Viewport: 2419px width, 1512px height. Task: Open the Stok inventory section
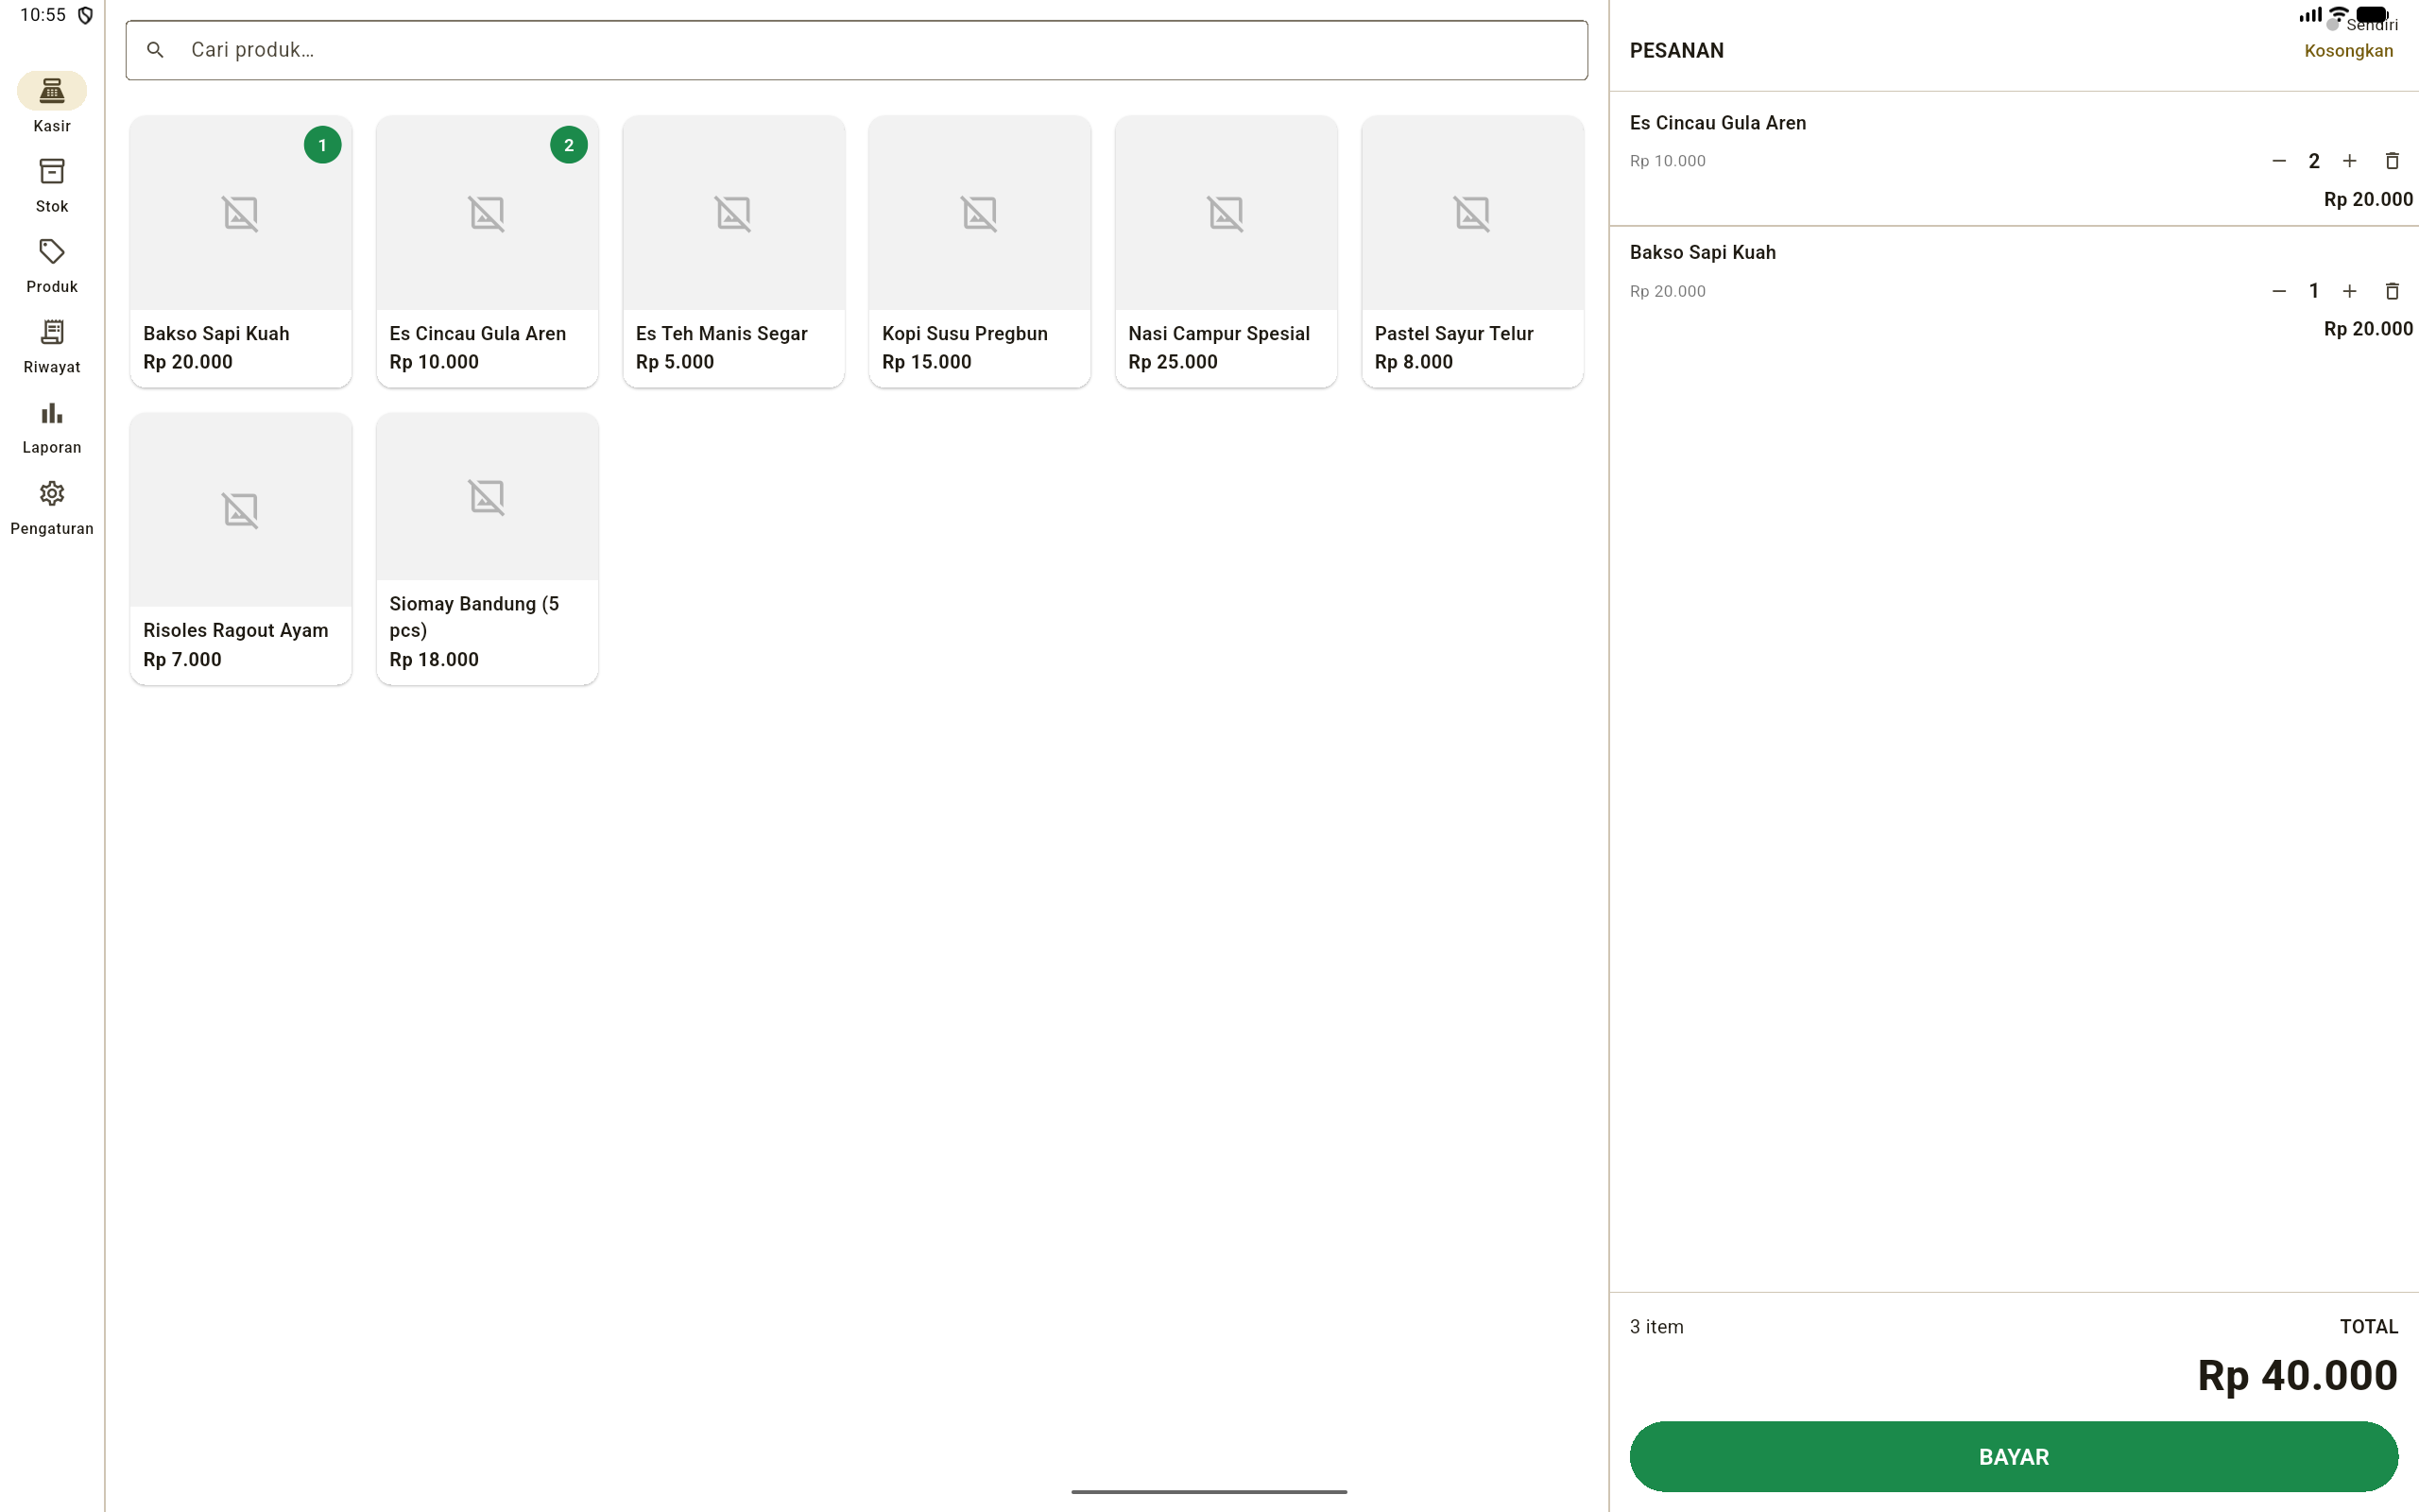tap(52, 185)
